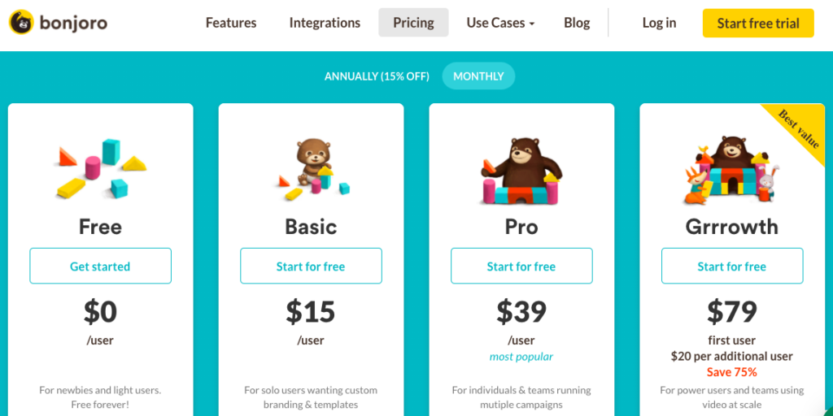Click Start for free under Pro

521,266
